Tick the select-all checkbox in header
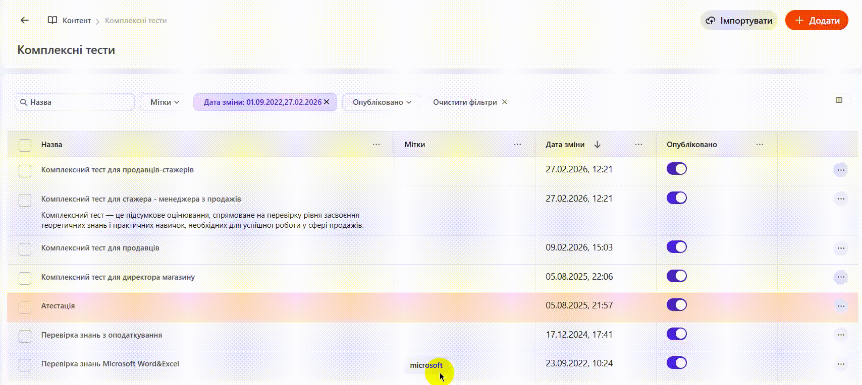Viewport: 862px width, 385px height. (x=25, y=145)
